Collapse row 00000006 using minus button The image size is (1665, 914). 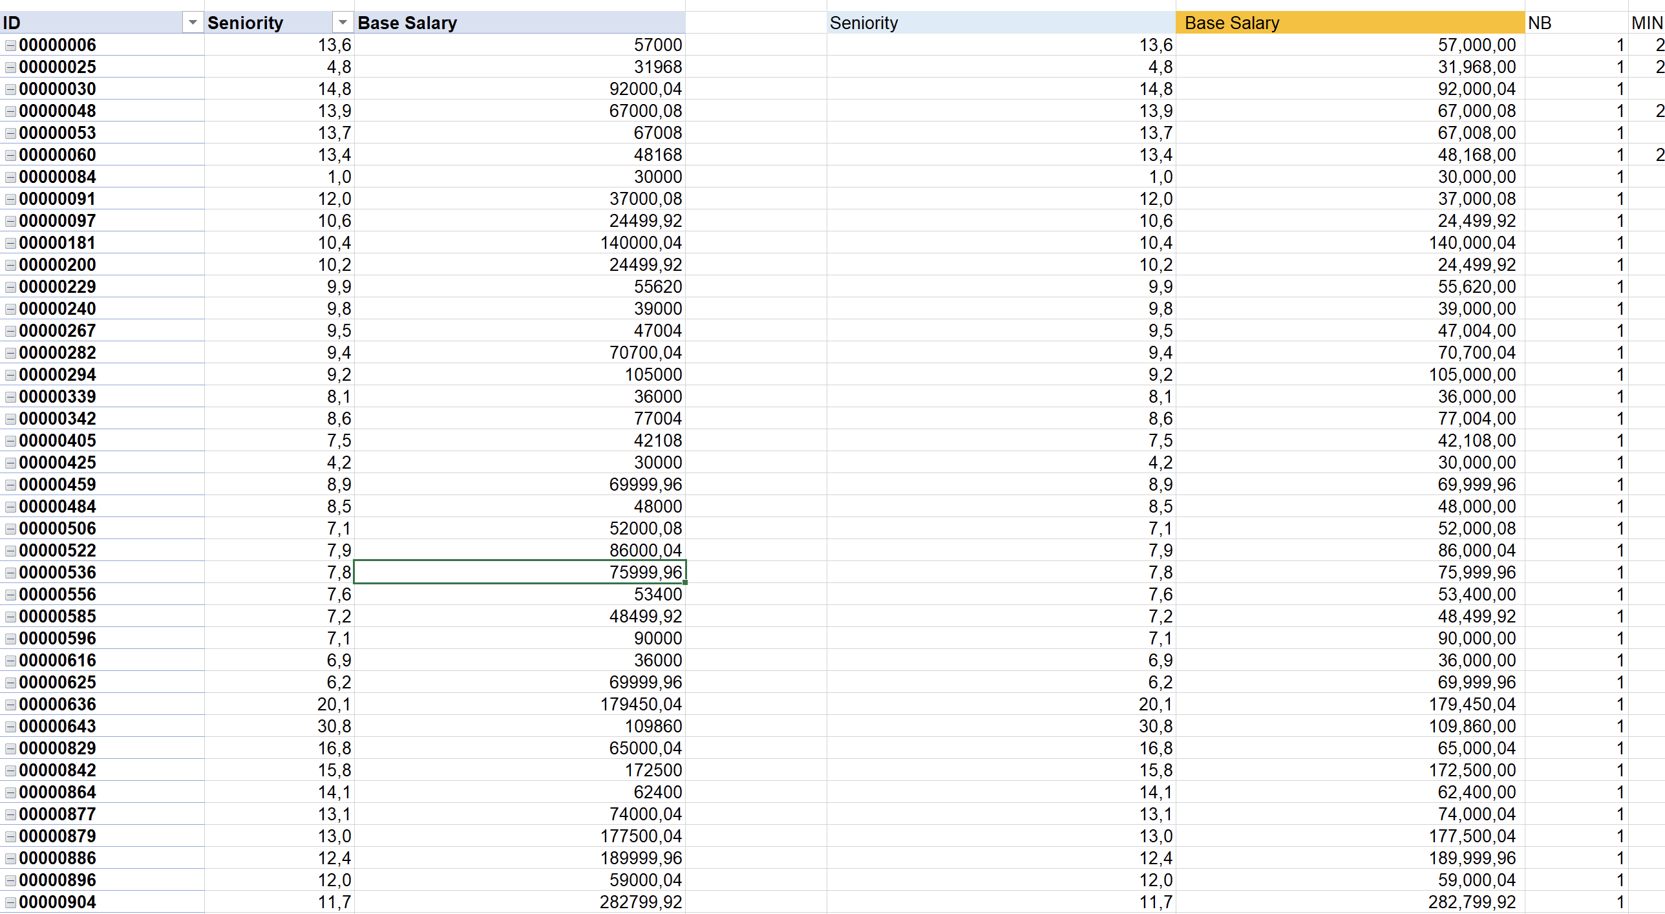(x=10, y=45)
